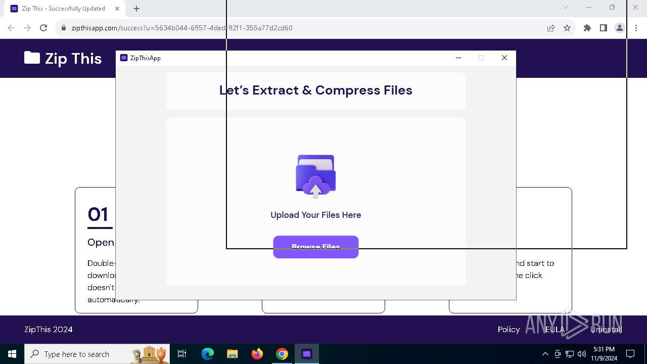Launch Firefox from taskbar

(257, 354)
